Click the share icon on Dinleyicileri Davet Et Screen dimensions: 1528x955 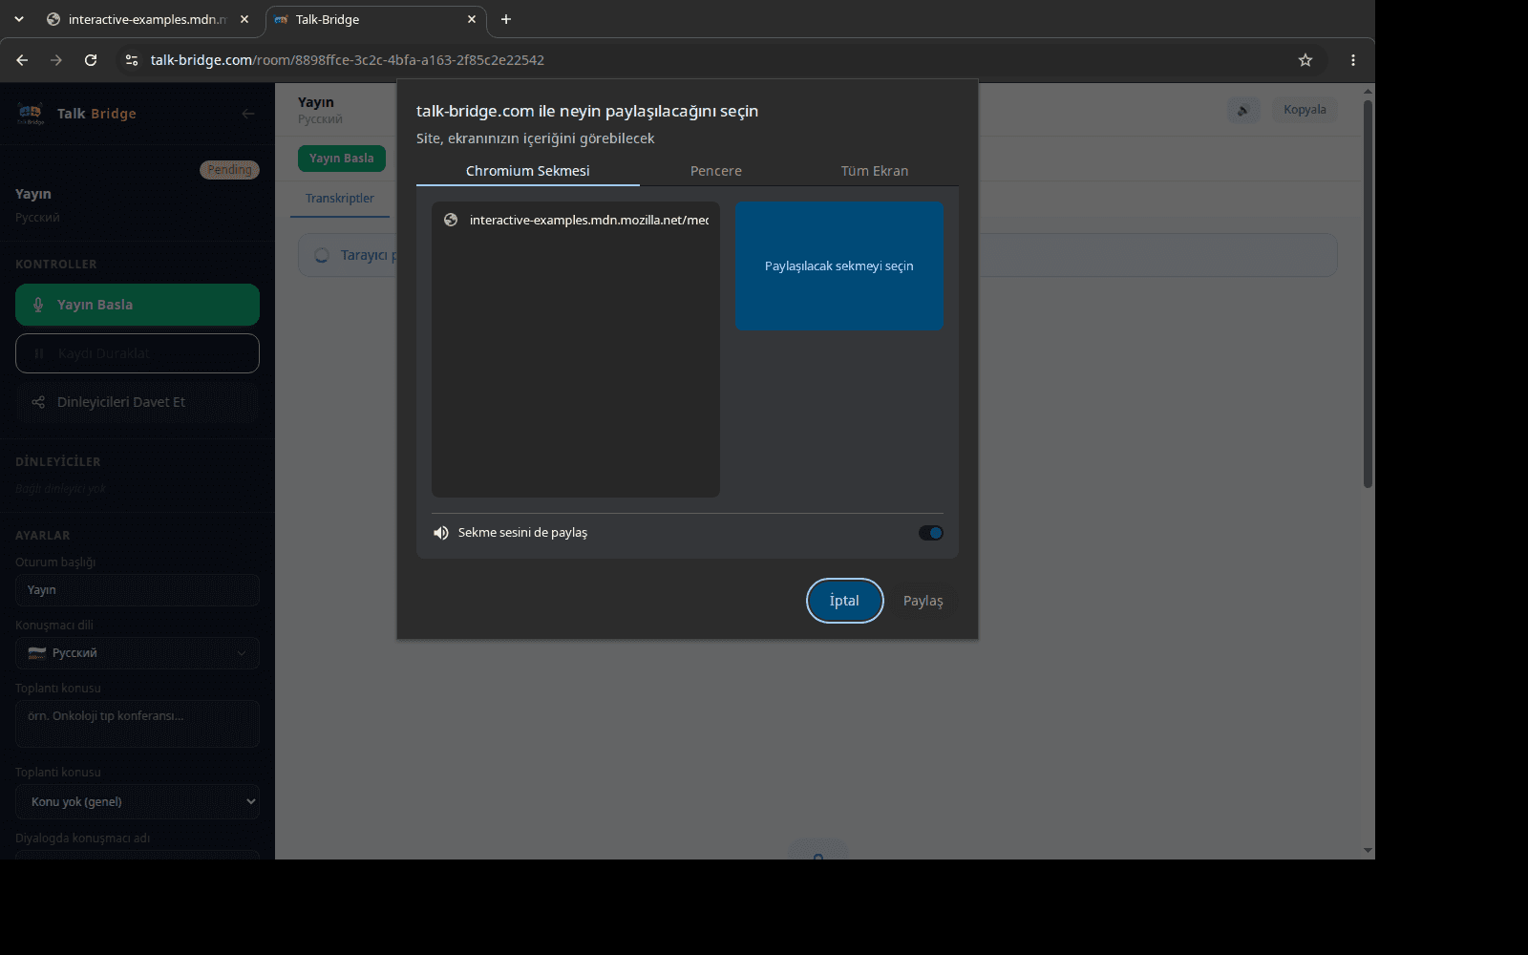(x=38, y=402)
